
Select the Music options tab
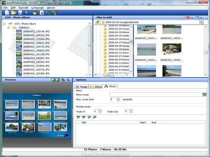click(110, 86)
